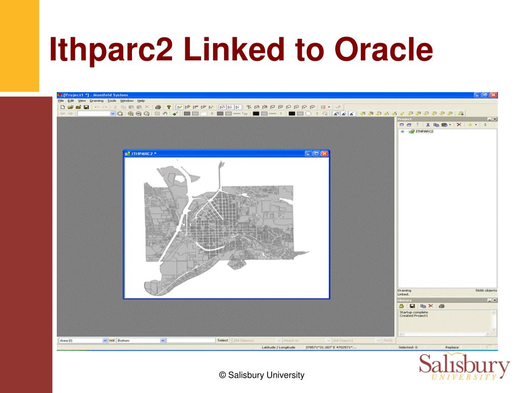Click the Save disk icon in main toolbar
Screen dimensions: 524x393
click(86, 107)
